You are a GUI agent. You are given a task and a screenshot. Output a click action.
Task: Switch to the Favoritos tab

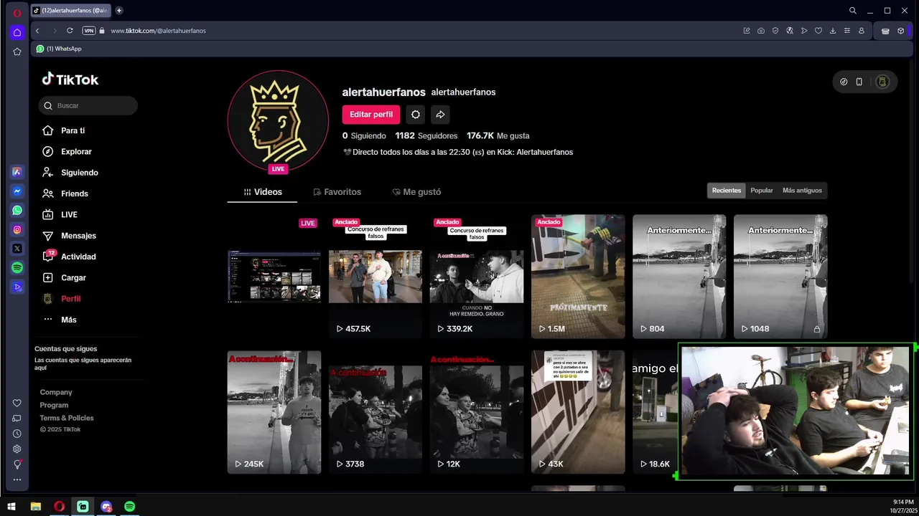coord(337,192)
